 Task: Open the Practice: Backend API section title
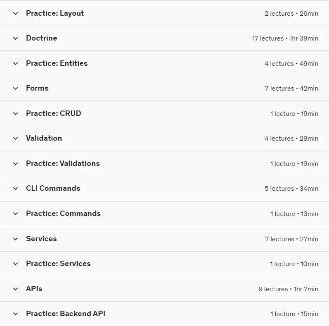click(66, 314)
